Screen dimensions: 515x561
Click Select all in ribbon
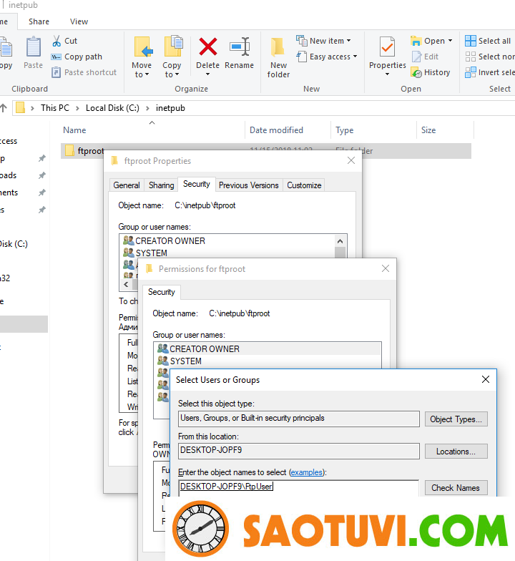(x=488, y=41)
